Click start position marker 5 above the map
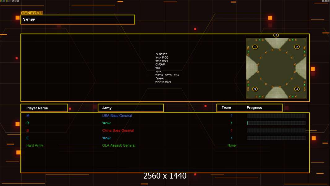Screen dimensions: 330x186 [276, 35]
